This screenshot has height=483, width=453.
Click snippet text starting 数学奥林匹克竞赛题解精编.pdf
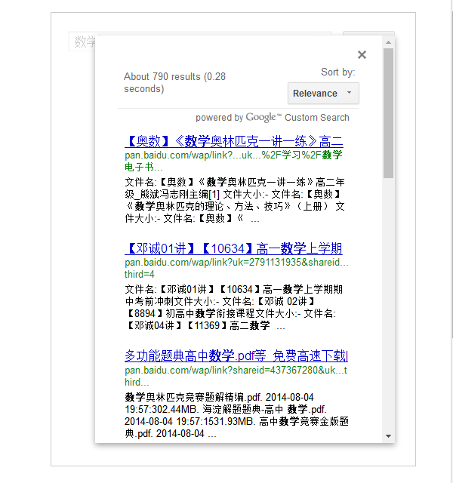pos(236,415)
